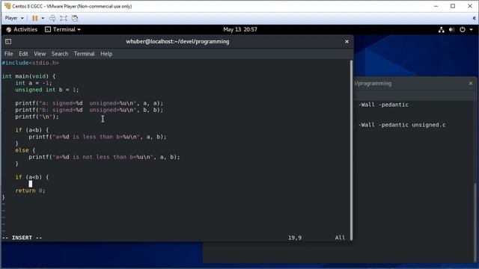The width and height of the screenshot is (479, 269).
Task: Close the background programming terminal window
Action: point(471,83)
